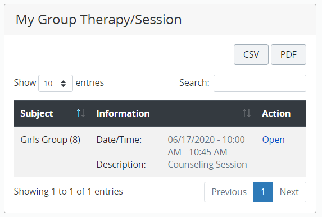Click the 06/17/2020 date and time value

[x=206, y=146]
